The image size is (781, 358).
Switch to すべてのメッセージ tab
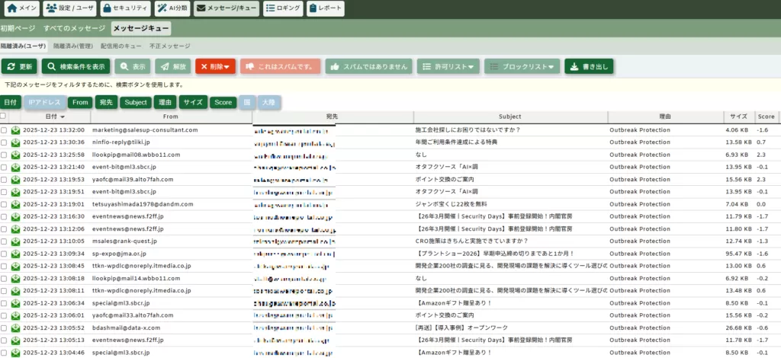click(x=74, y=28)
